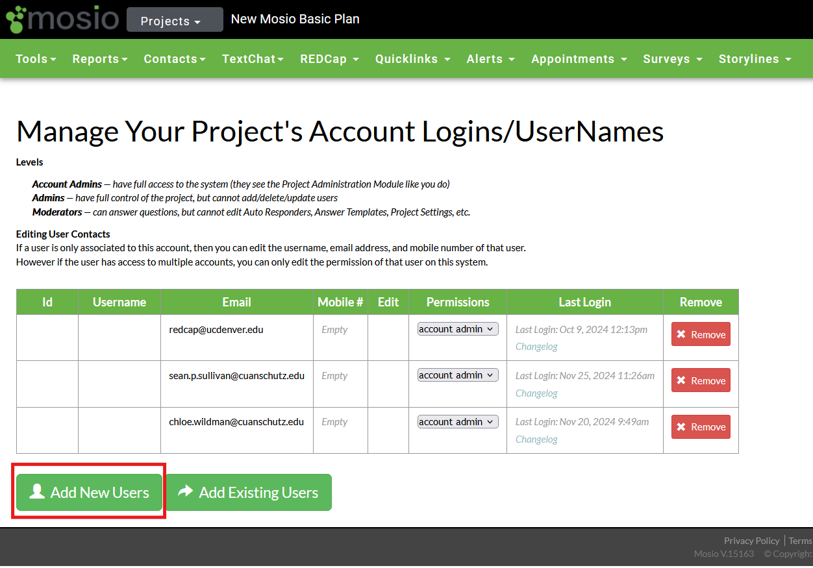Click the page heading about Account Logins

(x=340, y=132)
